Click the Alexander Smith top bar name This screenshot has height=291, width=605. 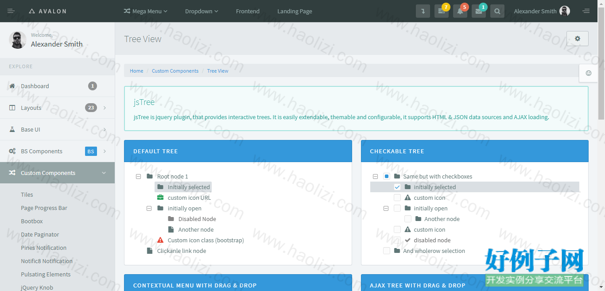click(535, 11)
